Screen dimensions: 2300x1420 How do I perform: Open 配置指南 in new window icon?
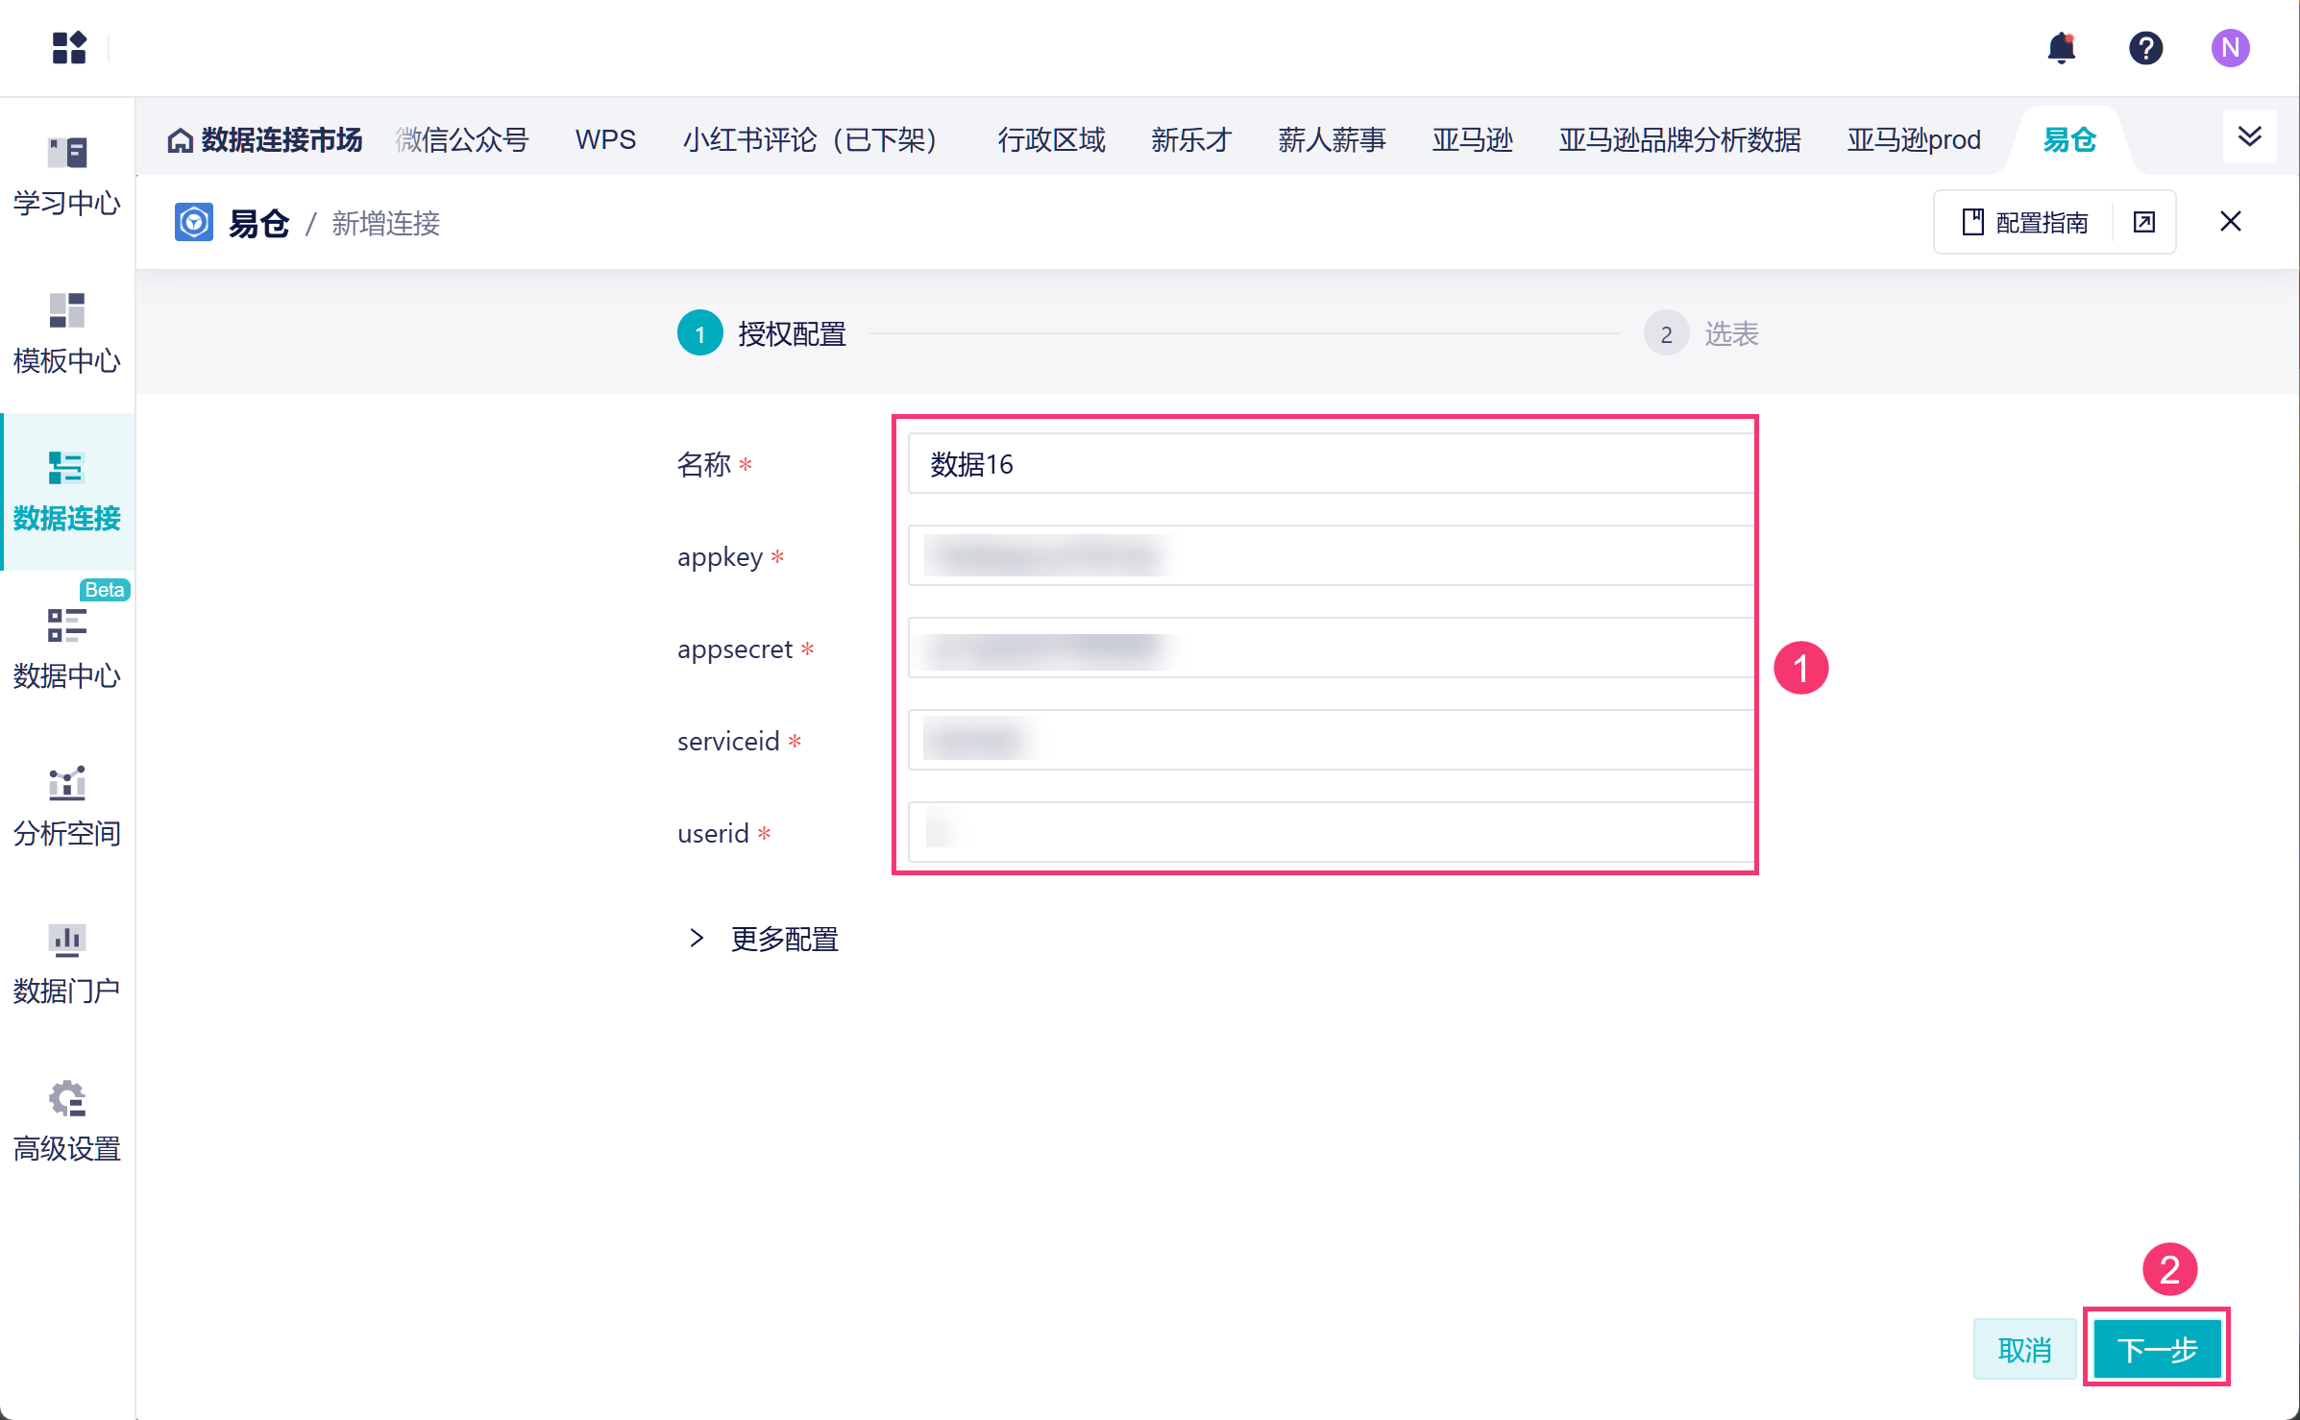click(2143, 222)
